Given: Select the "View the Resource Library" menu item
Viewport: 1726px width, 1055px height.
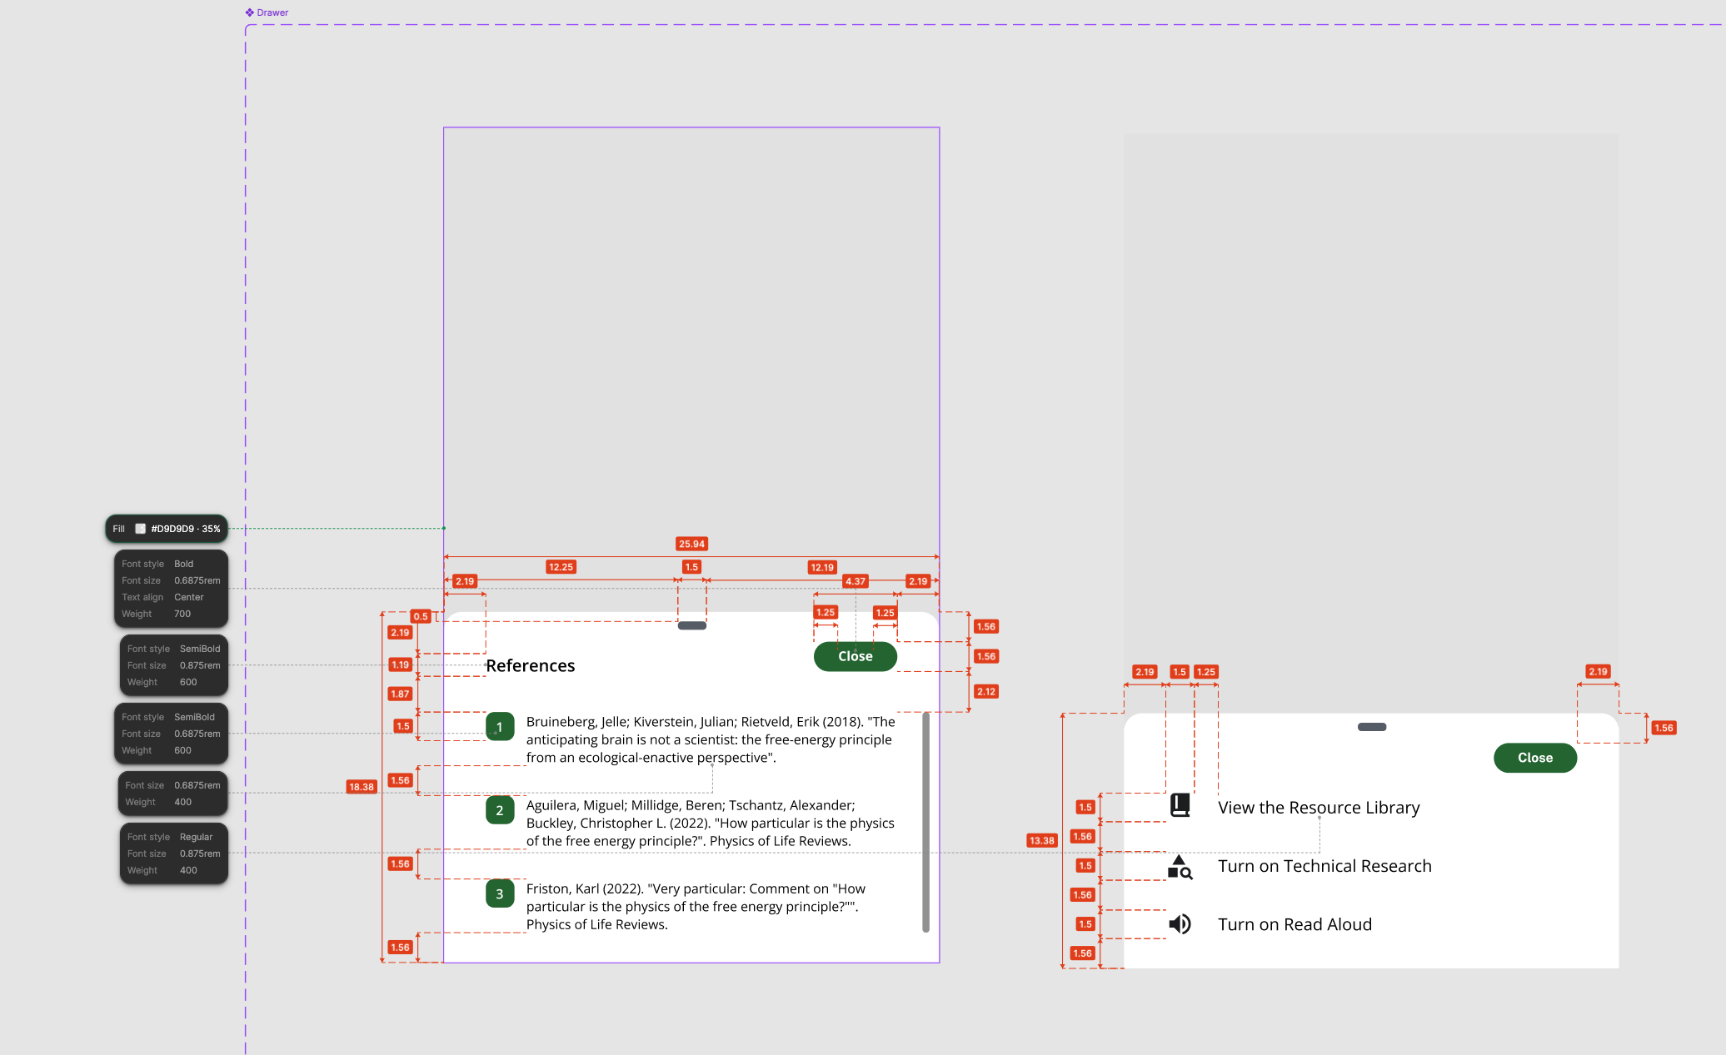Looking at the screenshot, I should 1319,807.
